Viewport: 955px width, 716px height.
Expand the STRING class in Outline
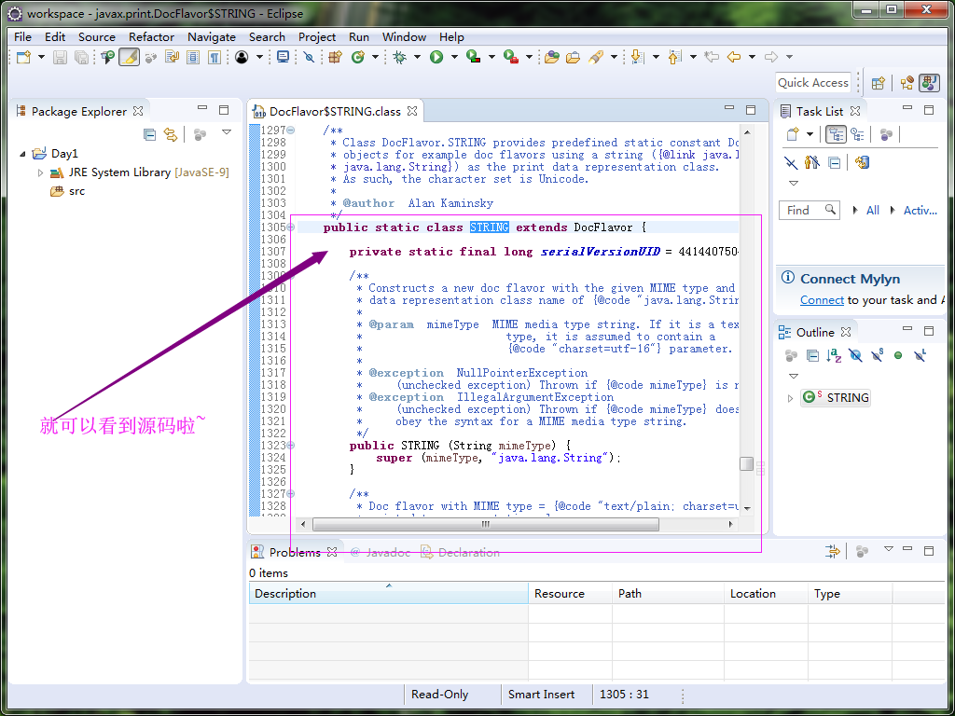(x=790, y=398)
